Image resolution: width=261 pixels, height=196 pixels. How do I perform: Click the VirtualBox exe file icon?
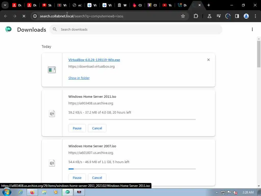coord(52,70)
